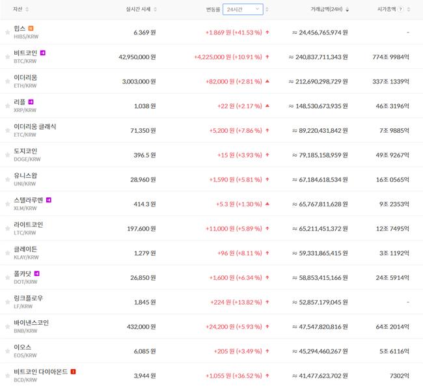Click the up arrow in 힙스 change cell
The height and width of the screenshot is (386, 423).
[x=267, y=33]
